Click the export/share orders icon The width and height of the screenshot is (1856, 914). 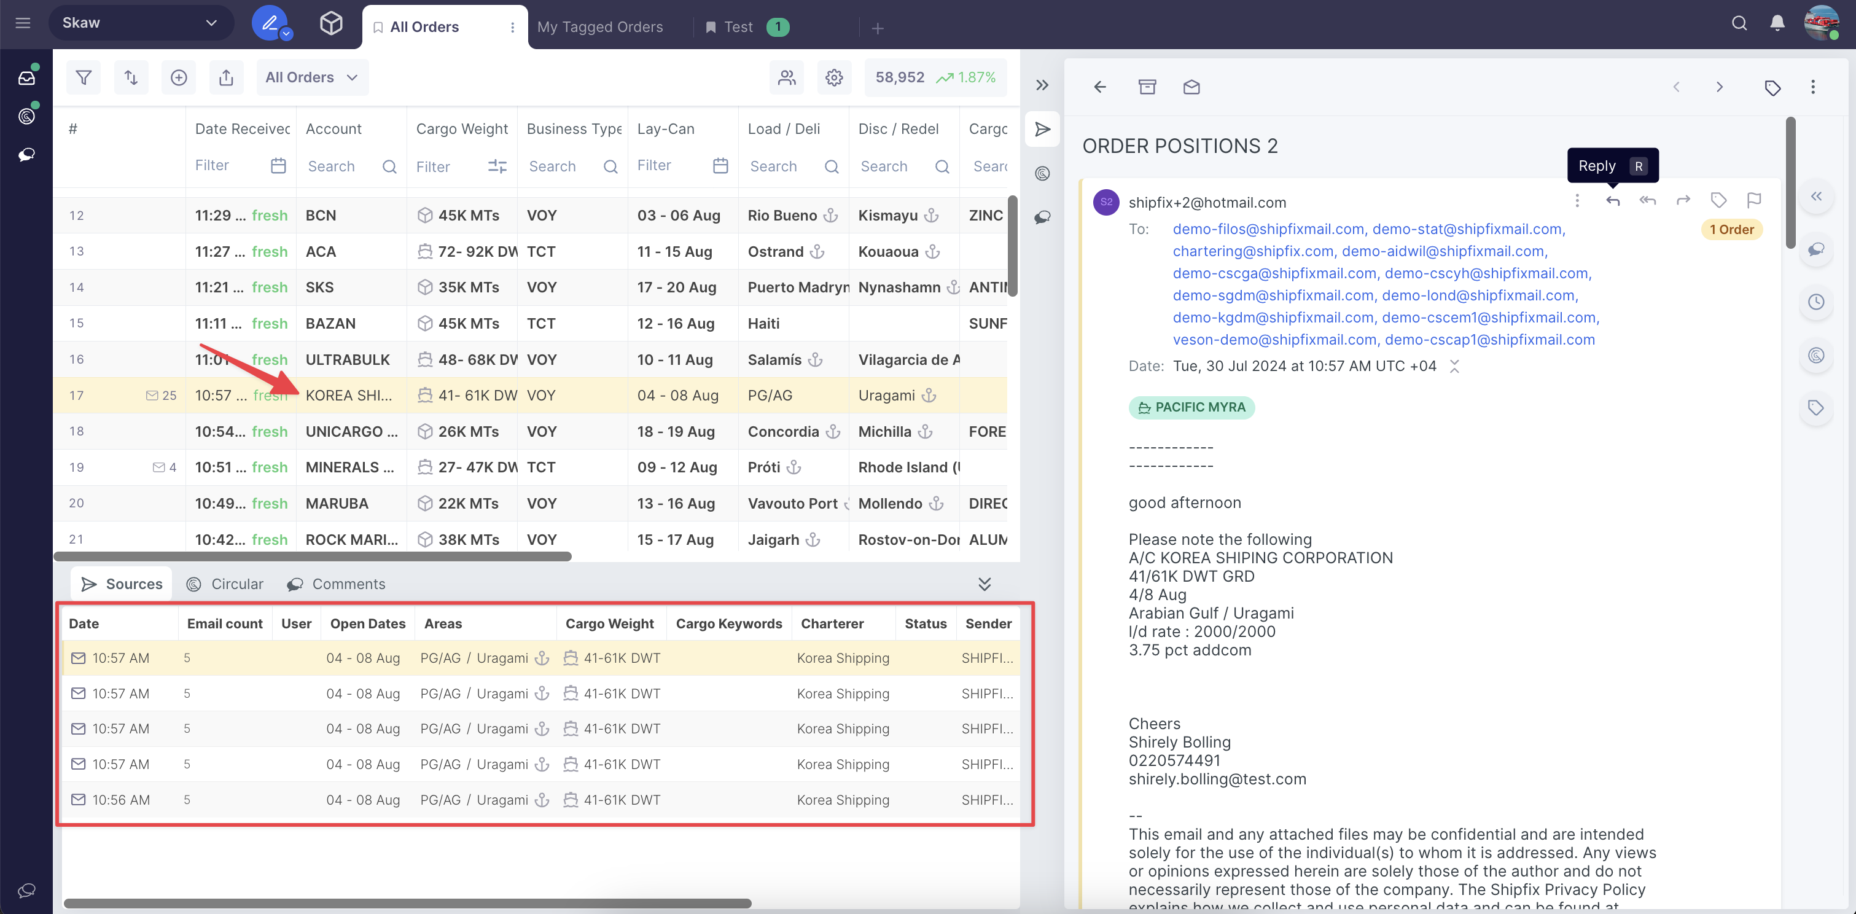[x=226, y=77]
